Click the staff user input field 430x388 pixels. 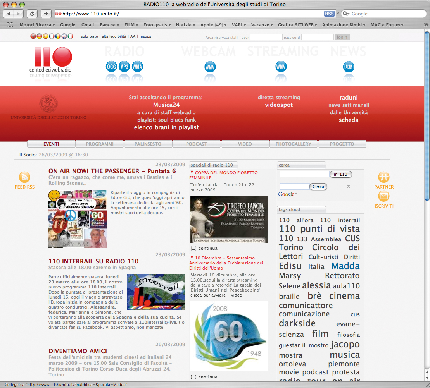[266, 37]
